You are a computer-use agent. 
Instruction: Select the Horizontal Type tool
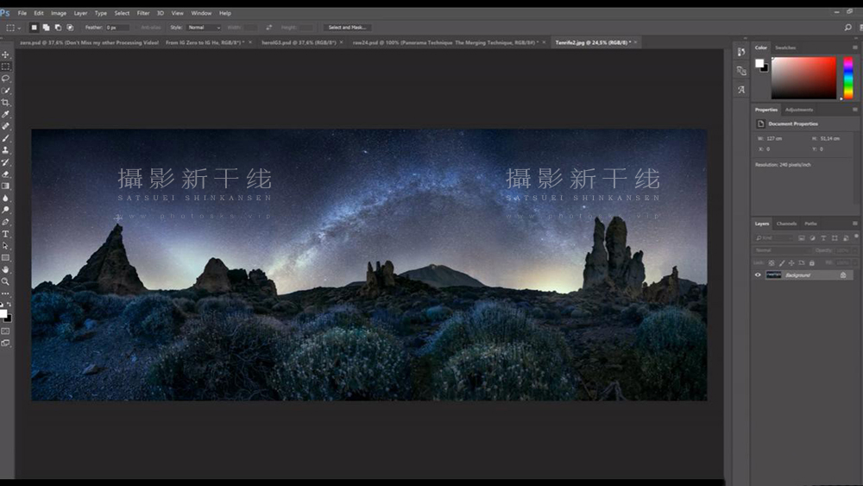5,234
